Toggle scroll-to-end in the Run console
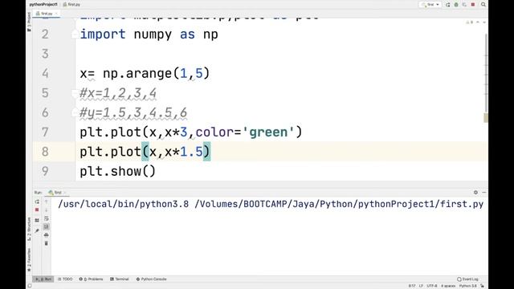Image resolution: width=514 pixels, height=289 pixels. (47, 226)
